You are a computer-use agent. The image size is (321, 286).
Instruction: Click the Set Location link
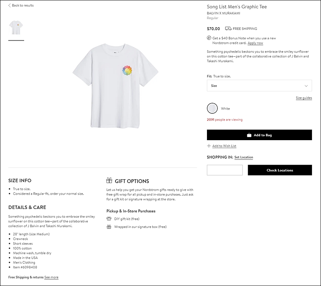pyautogui.click(x=244, y=157)
